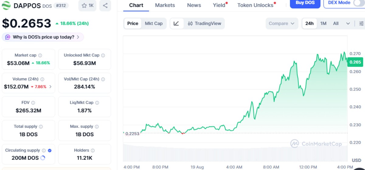Click the 19 Aug date axis label

click(x=197, y=167)
